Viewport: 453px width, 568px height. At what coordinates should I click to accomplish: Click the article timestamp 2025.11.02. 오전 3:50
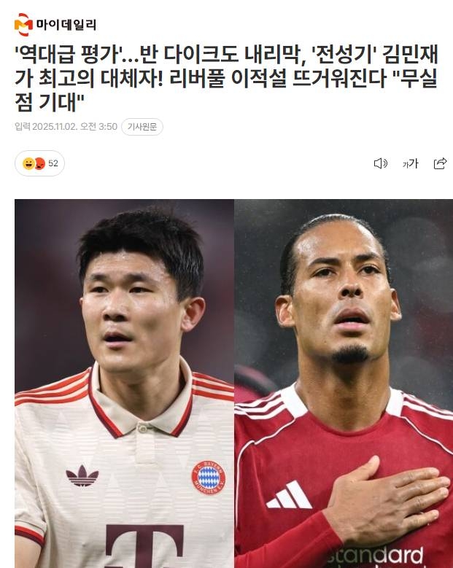74,127
